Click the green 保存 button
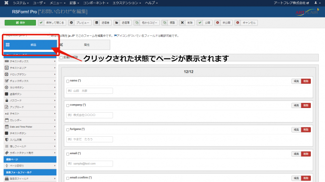This screenshot has width=325, height=182. pos(20,23)
